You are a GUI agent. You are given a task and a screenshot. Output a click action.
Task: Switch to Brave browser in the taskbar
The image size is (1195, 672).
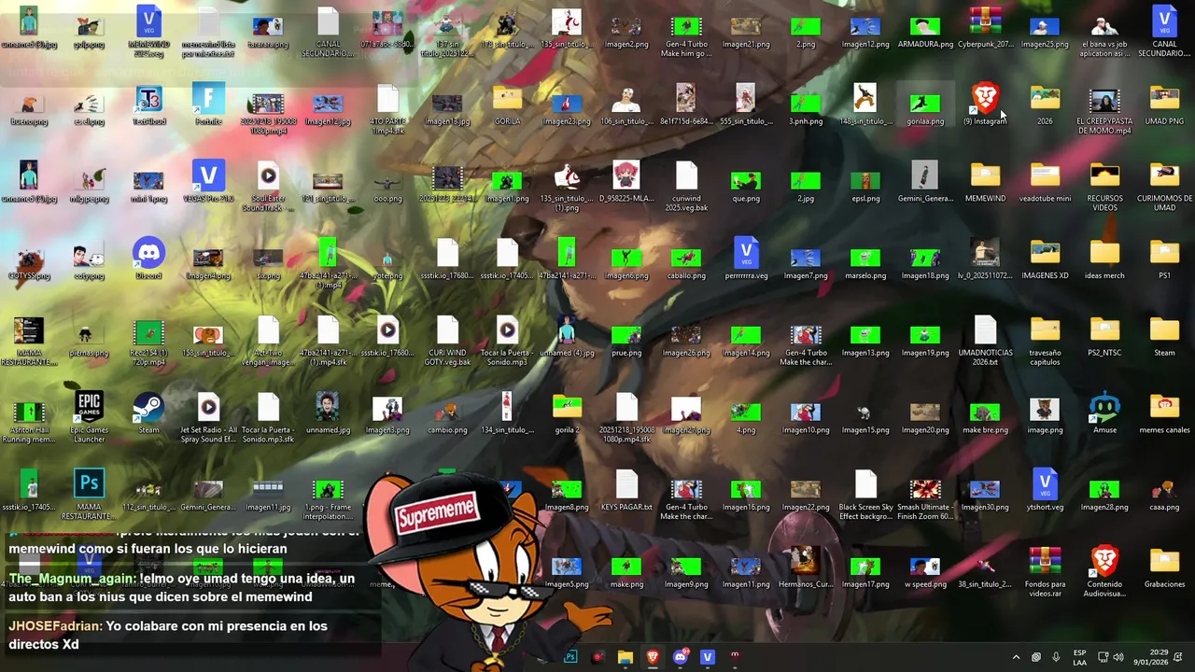(x=653, y=657)
